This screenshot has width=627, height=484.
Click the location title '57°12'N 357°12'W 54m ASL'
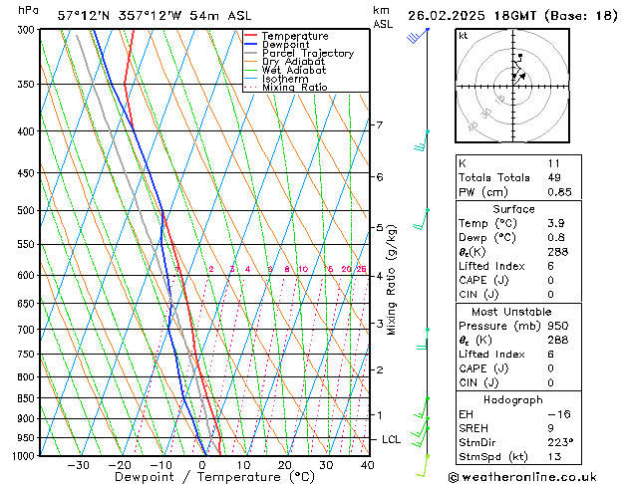coord(155,16)
